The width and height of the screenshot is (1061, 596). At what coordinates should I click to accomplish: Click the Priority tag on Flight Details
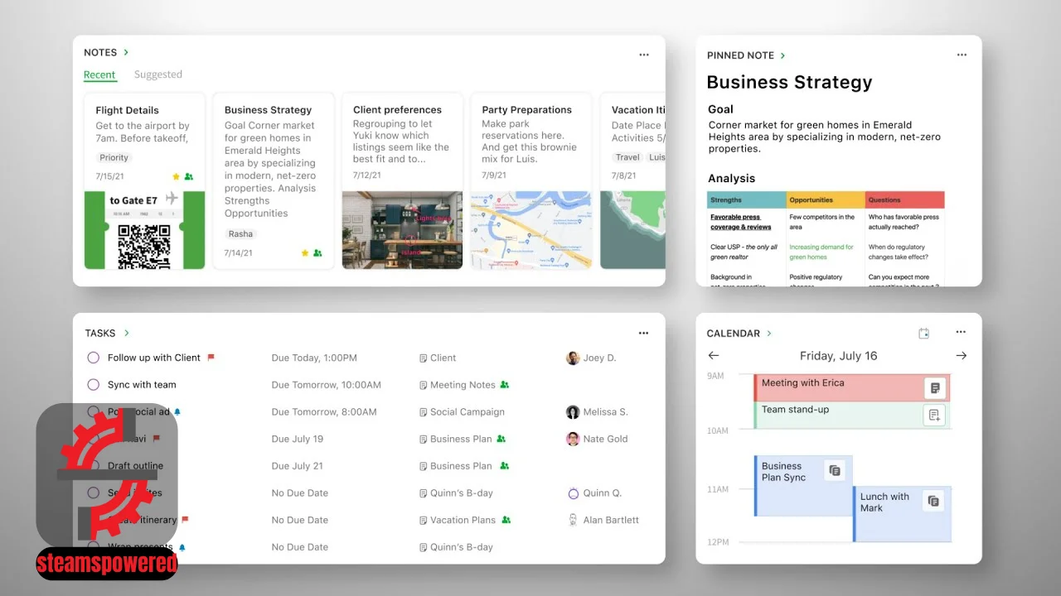point(114,157)
